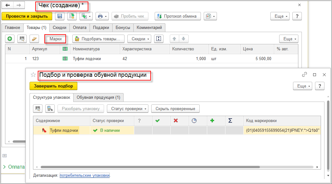Image resolution: width=332 pixels, height=184 pixels.
Task: Click the Разобрать упаковку button
Action: (81, 109)
